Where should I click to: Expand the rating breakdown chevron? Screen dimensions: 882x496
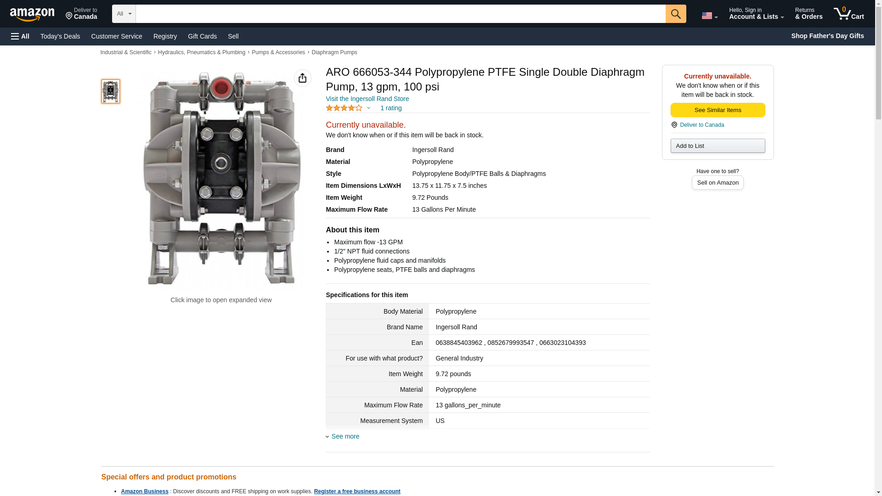pyautogui.click(x=368, y=108)
